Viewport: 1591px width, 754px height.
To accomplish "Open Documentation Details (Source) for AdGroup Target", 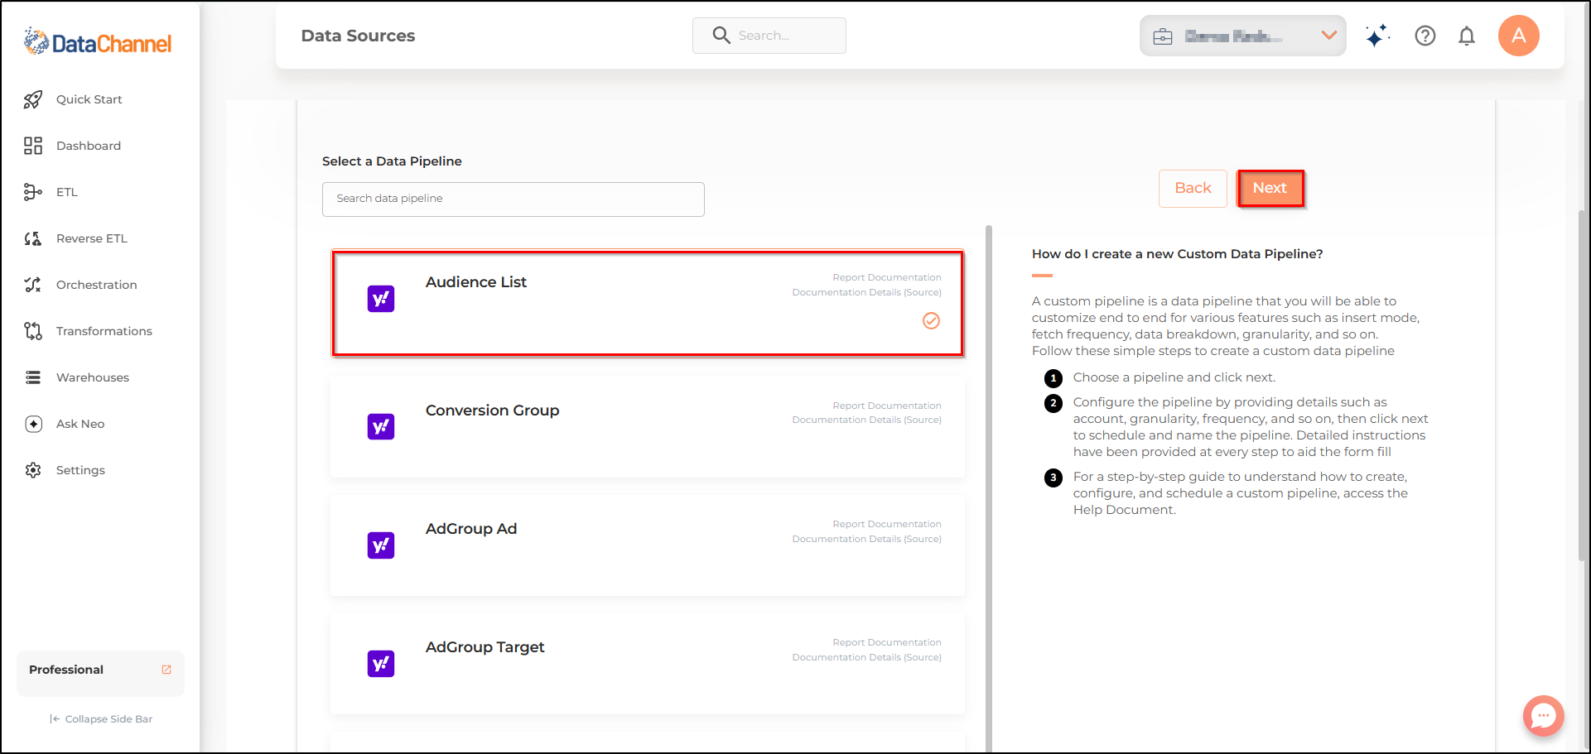I will [866, 657].
